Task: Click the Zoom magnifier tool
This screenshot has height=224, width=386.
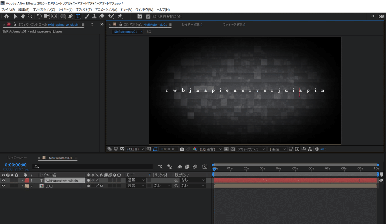Action: (x=30, y=16)
